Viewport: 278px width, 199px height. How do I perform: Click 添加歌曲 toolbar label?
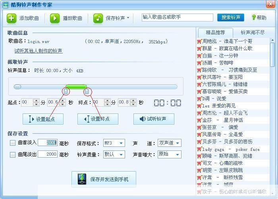(x=29, y=18)
